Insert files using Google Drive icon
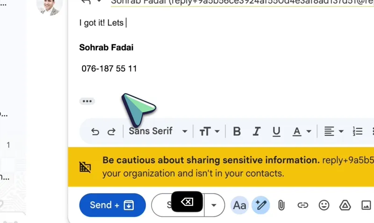 [x=345, y=205]
